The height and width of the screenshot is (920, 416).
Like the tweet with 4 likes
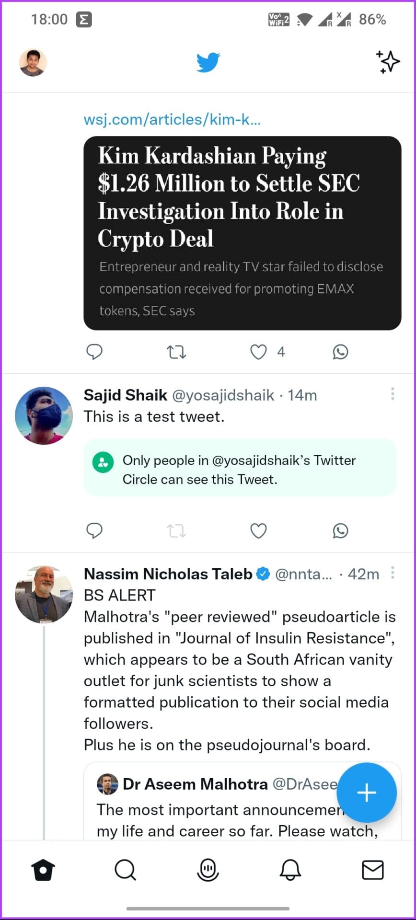[x=259, y=352]
